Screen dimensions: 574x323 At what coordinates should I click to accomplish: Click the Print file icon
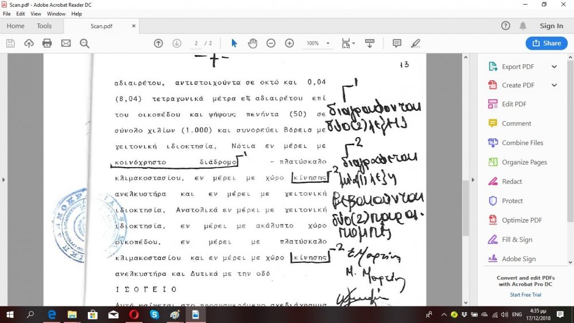(x=47, y=43)
